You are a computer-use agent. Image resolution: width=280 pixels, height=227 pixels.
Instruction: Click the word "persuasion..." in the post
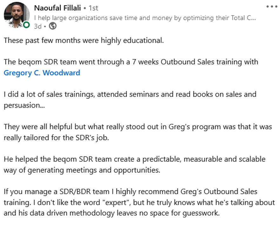pos(24,105)
